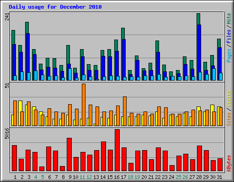
Task: Click the '241' top chart maximum label
Action: click(x=7, y=17)
